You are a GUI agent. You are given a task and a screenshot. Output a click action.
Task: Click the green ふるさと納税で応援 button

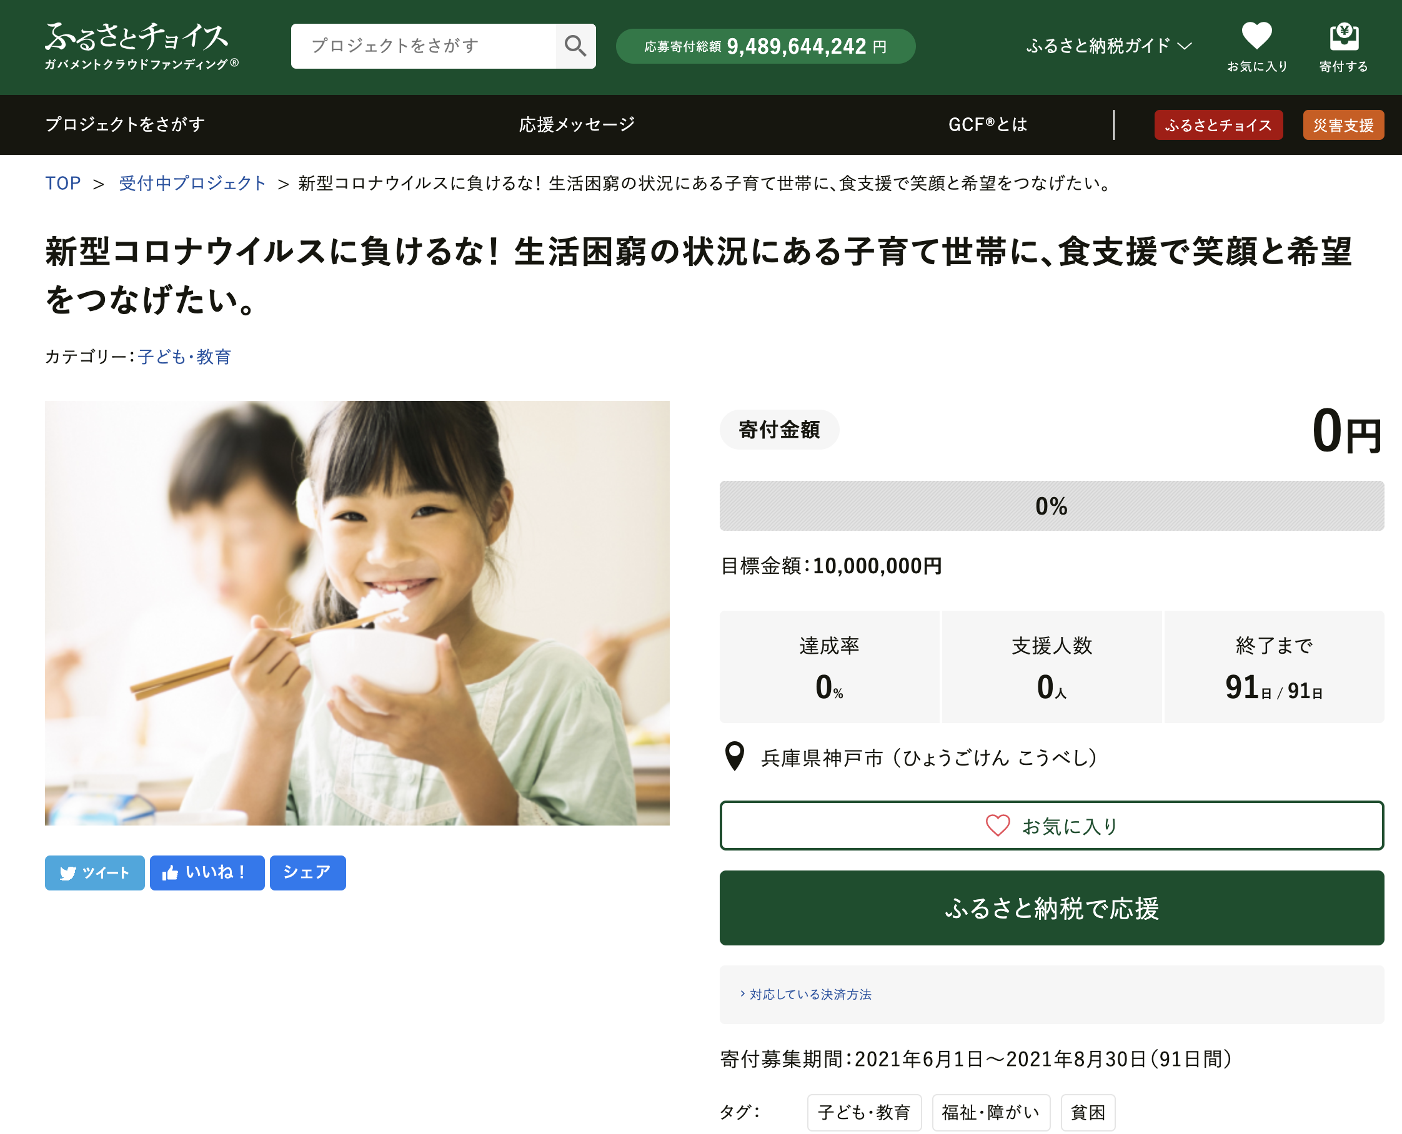coord(1051,908)
